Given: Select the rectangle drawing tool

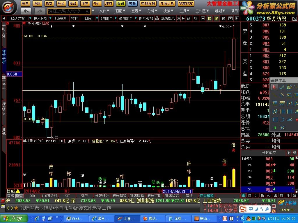Looking at the screenshot, I should (275, 119).
